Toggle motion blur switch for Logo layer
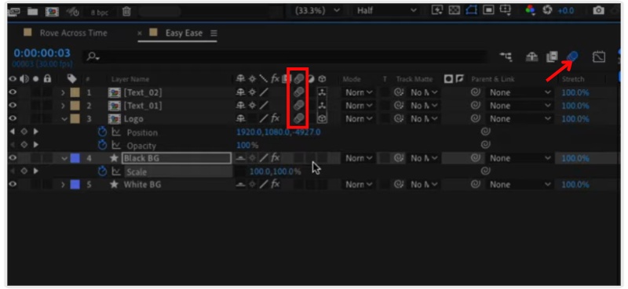The image size is (628, 289). point(298,119)
